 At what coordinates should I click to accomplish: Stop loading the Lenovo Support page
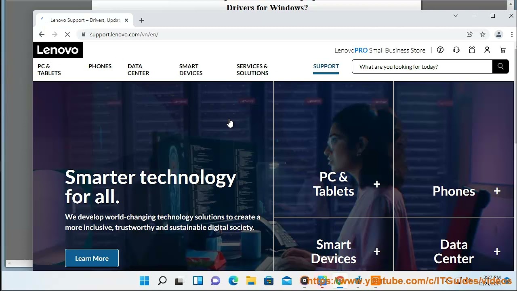click(67, 34)
